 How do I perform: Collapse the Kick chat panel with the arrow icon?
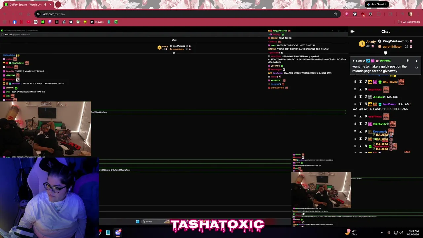tap(352, 32)
